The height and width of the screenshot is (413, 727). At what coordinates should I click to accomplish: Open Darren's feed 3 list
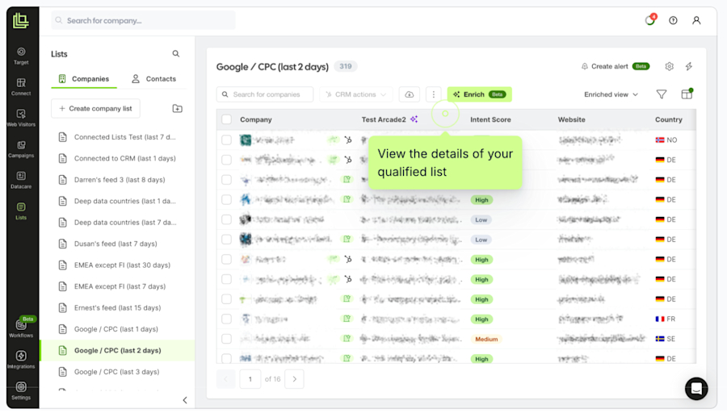click(x=118, y=180)
